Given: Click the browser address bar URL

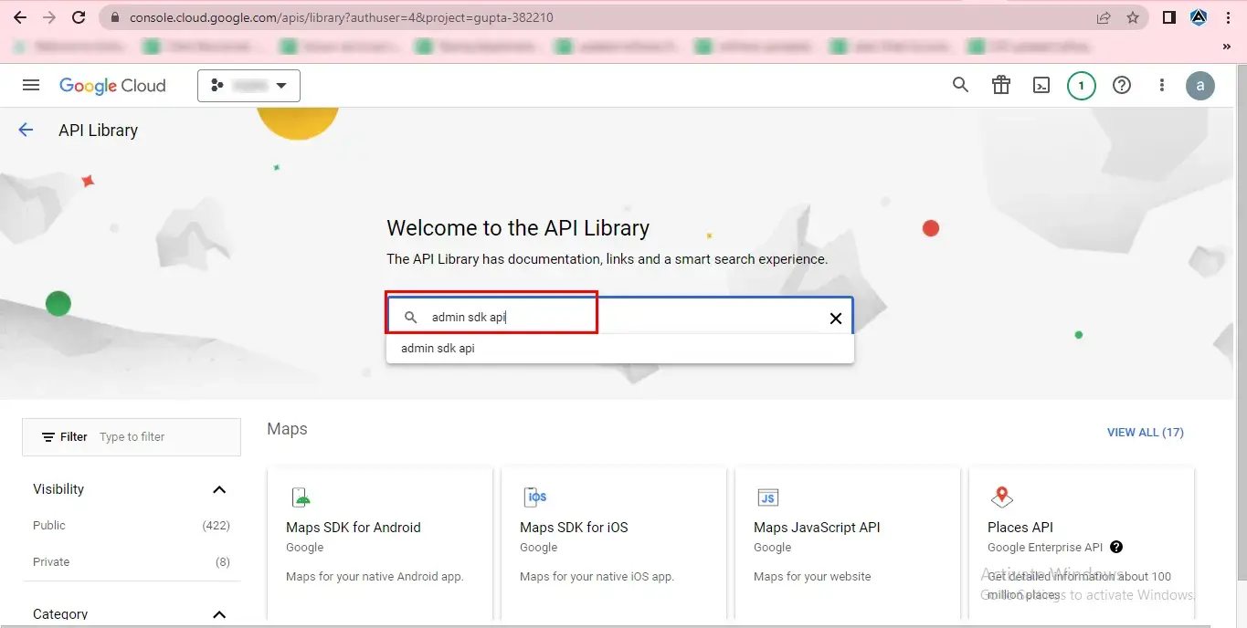Looking at the screenshot, I should 341,17.
